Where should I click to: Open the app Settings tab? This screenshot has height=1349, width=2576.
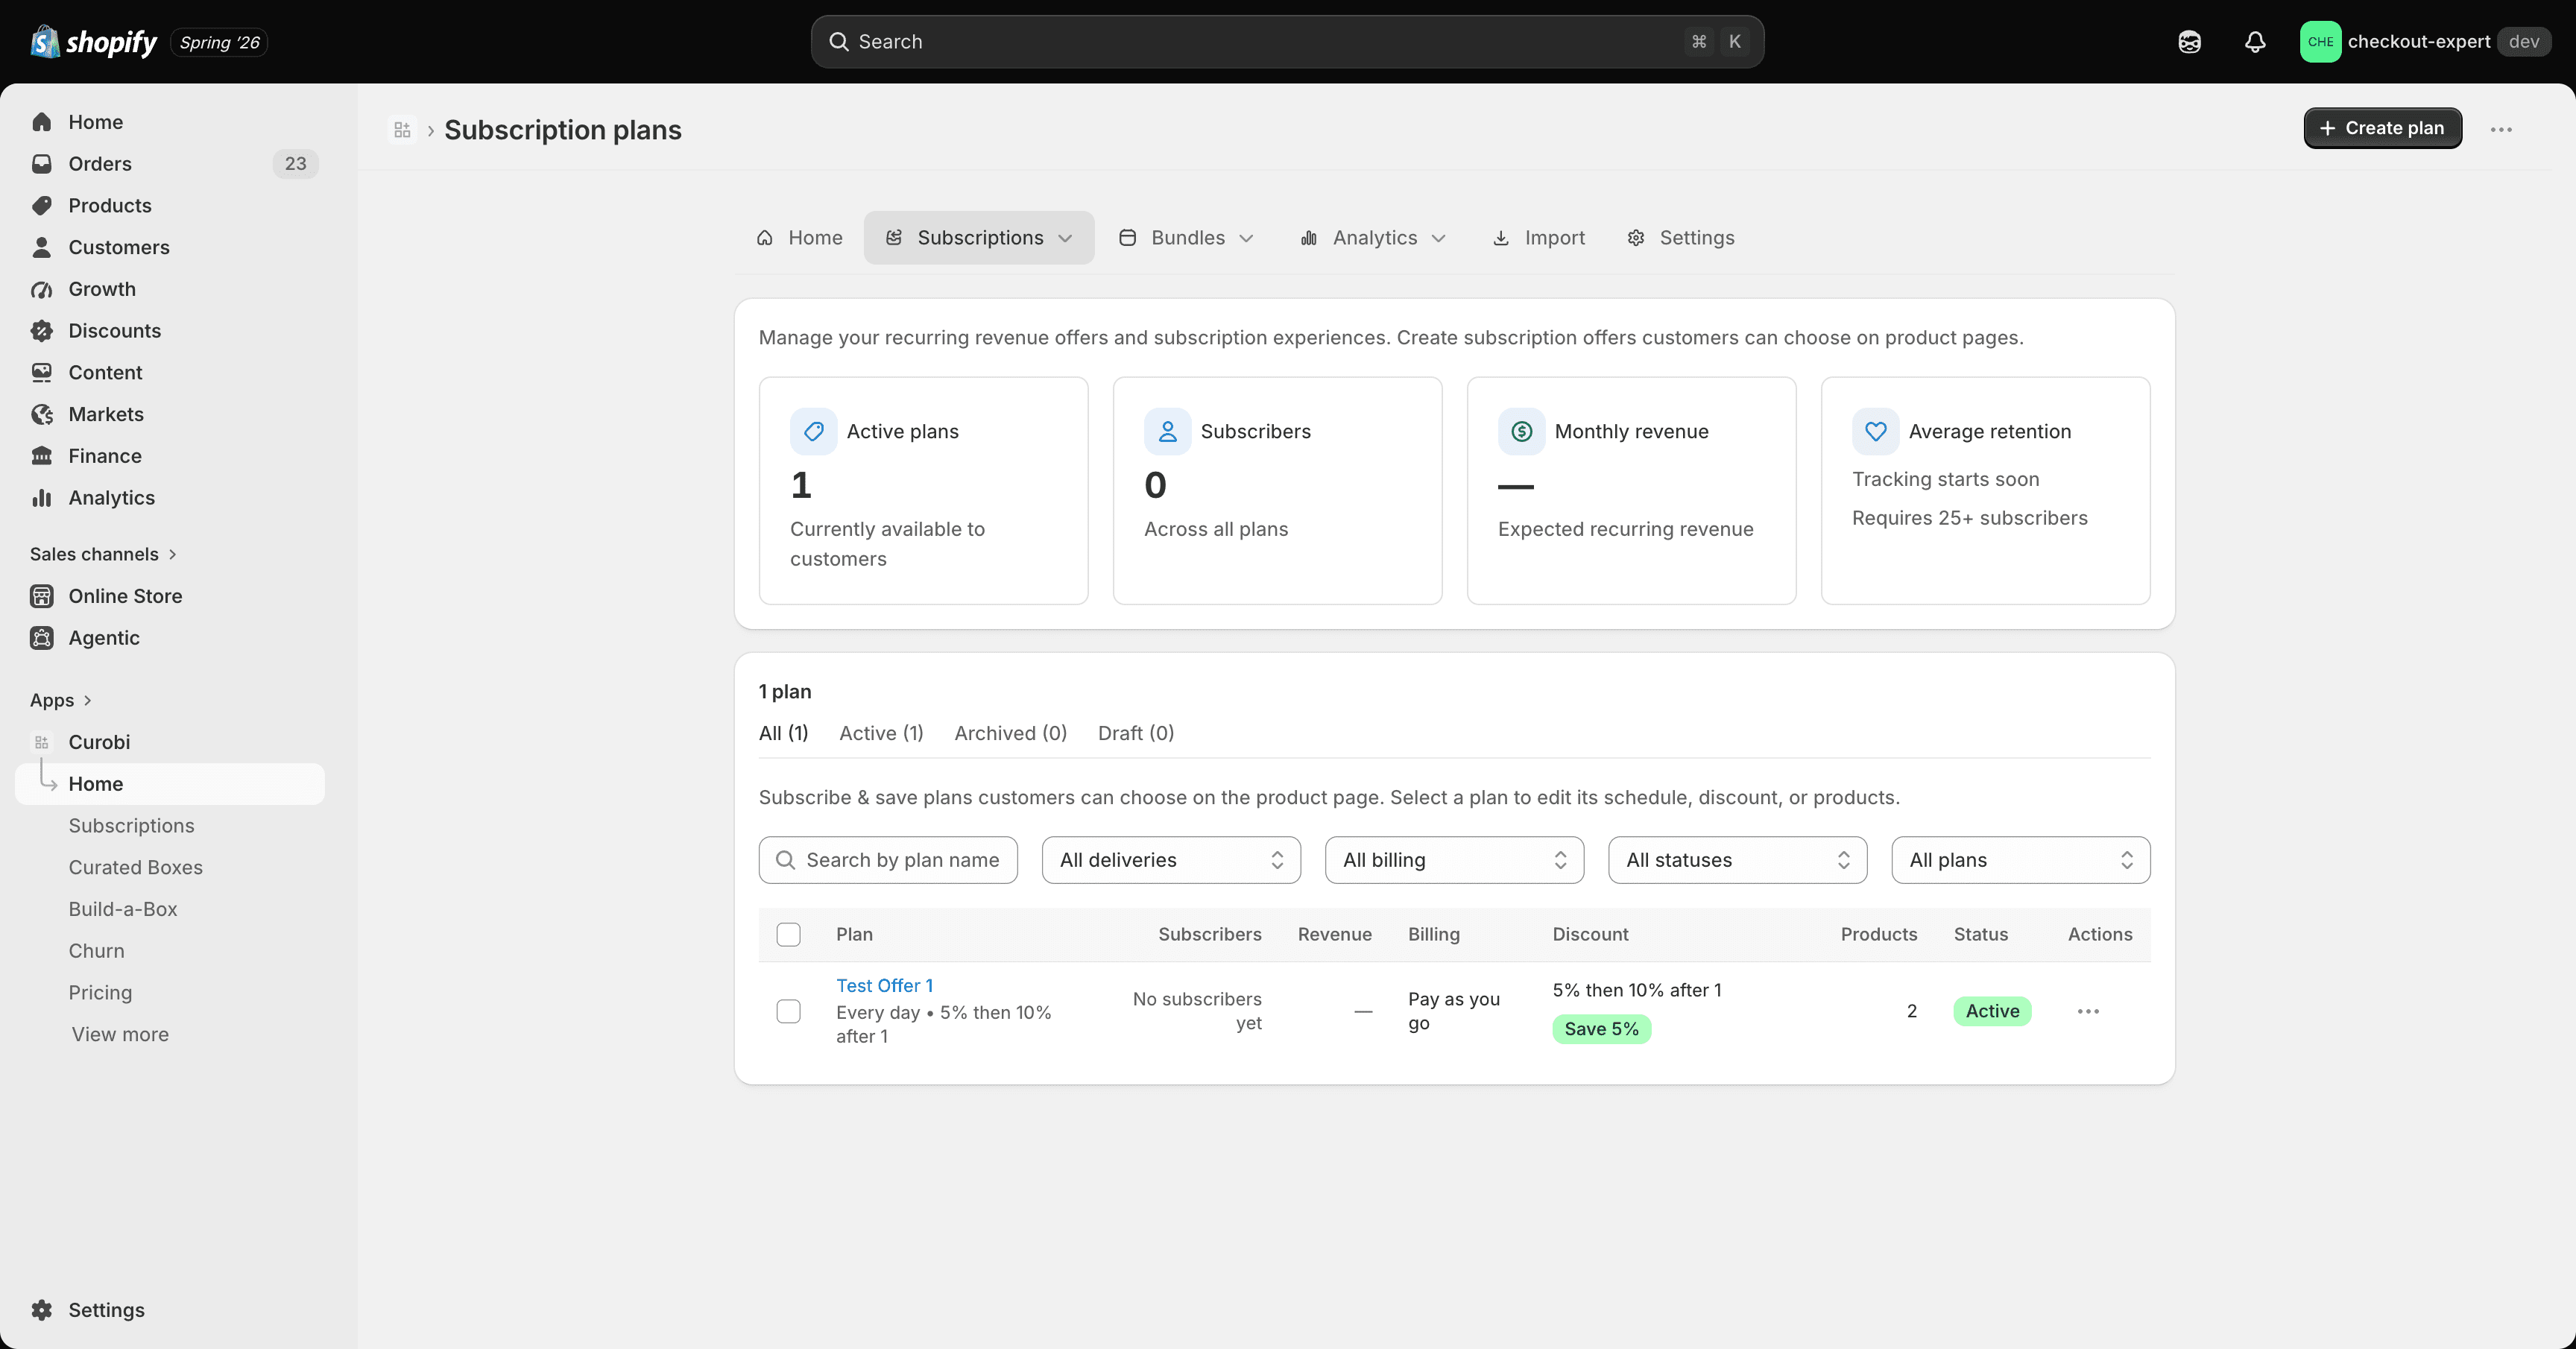click(x=1680, y=238)
